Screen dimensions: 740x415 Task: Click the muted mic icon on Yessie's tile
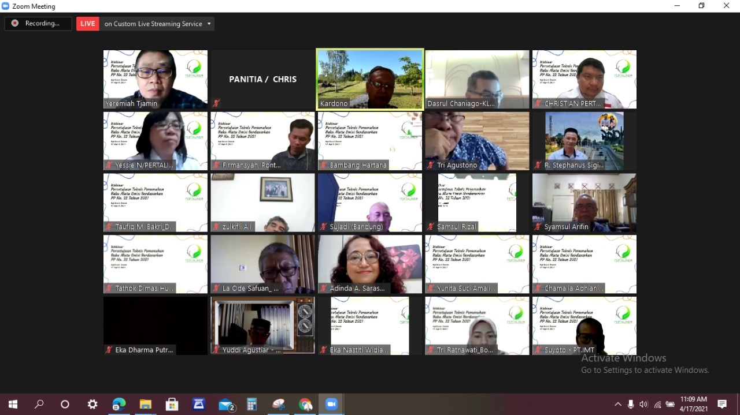pos(109,166)
